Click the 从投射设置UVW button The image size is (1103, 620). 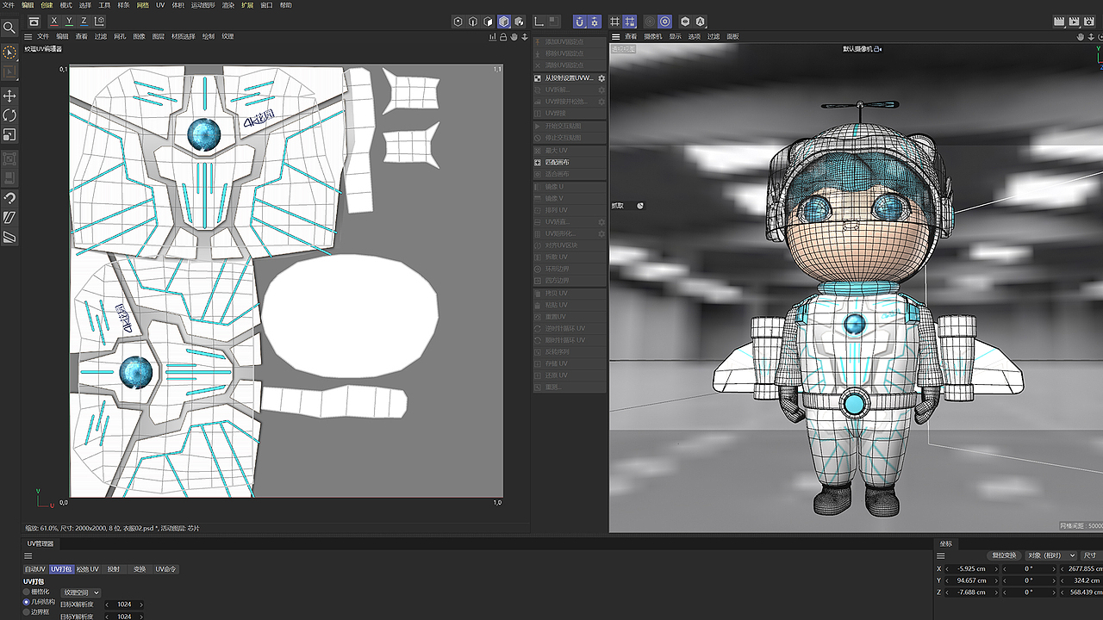point(570,77)
